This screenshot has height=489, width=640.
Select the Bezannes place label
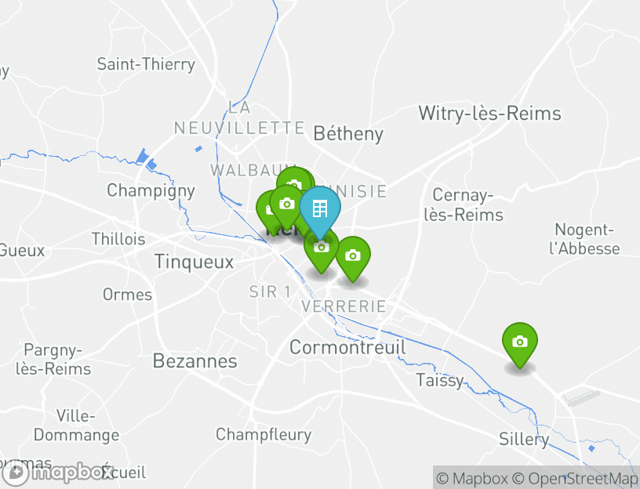click(195, 361)
